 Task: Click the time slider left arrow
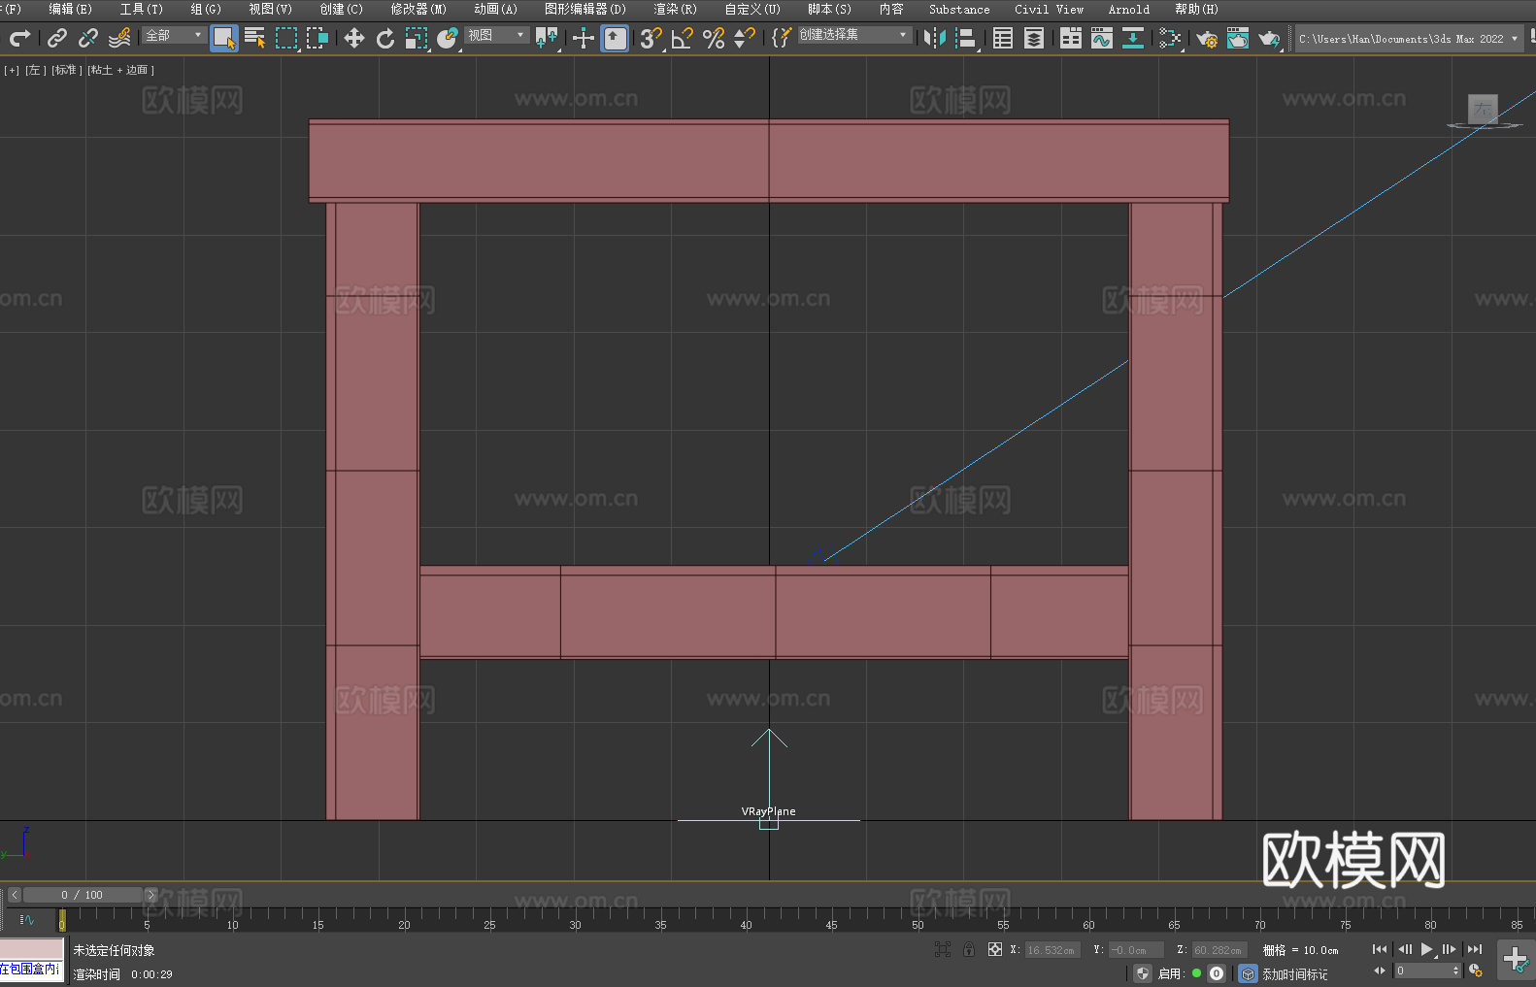[x=14, y=895]
